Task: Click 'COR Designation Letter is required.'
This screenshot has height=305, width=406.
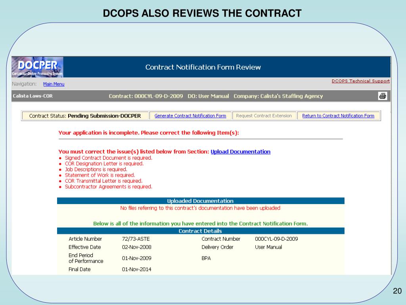Action: point(104,164)
